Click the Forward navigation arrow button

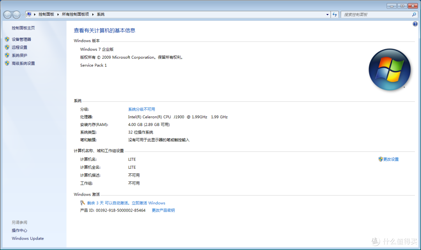pyautogui.click(x=16, y=15)
